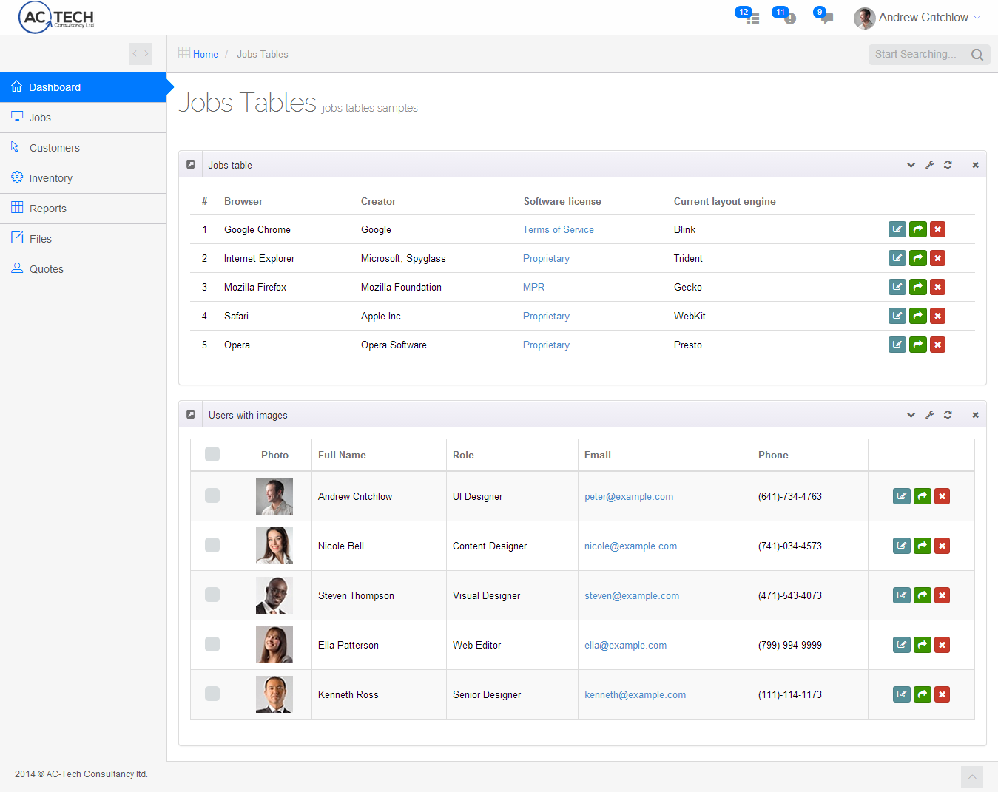Viewport: 998px width, 792px height.
Task: Open Quotes in the sidebar
Action: 83,269
